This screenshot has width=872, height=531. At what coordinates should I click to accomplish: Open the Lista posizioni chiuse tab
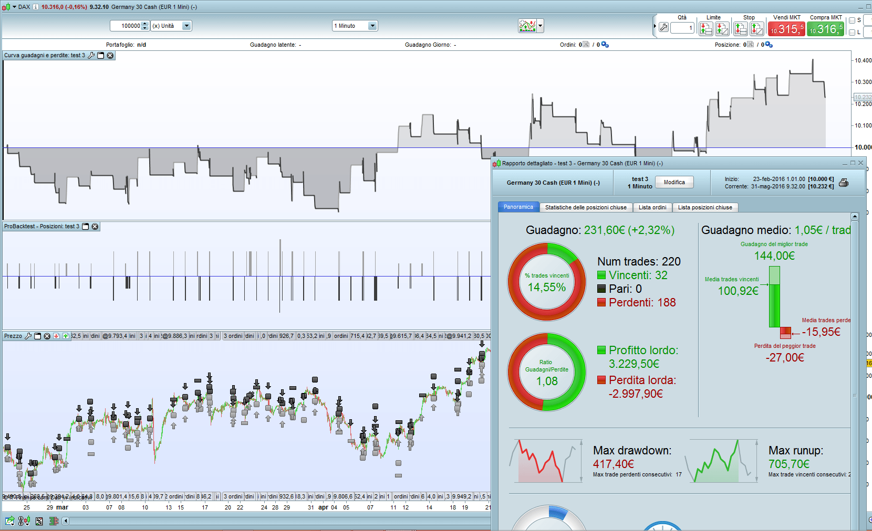click(705, 207)
